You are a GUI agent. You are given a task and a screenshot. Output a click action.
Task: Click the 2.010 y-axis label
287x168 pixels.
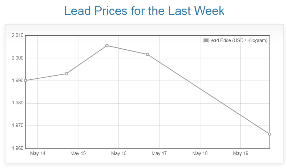coord(17,35)
